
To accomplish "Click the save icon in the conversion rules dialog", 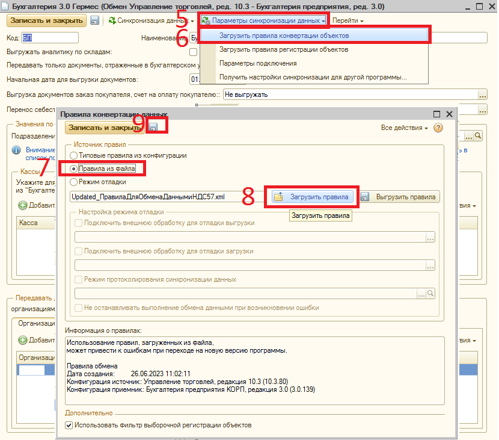I will 153,127.
